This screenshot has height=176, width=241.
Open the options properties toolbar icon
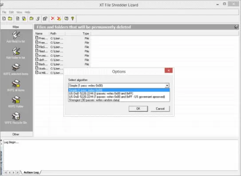45,19
